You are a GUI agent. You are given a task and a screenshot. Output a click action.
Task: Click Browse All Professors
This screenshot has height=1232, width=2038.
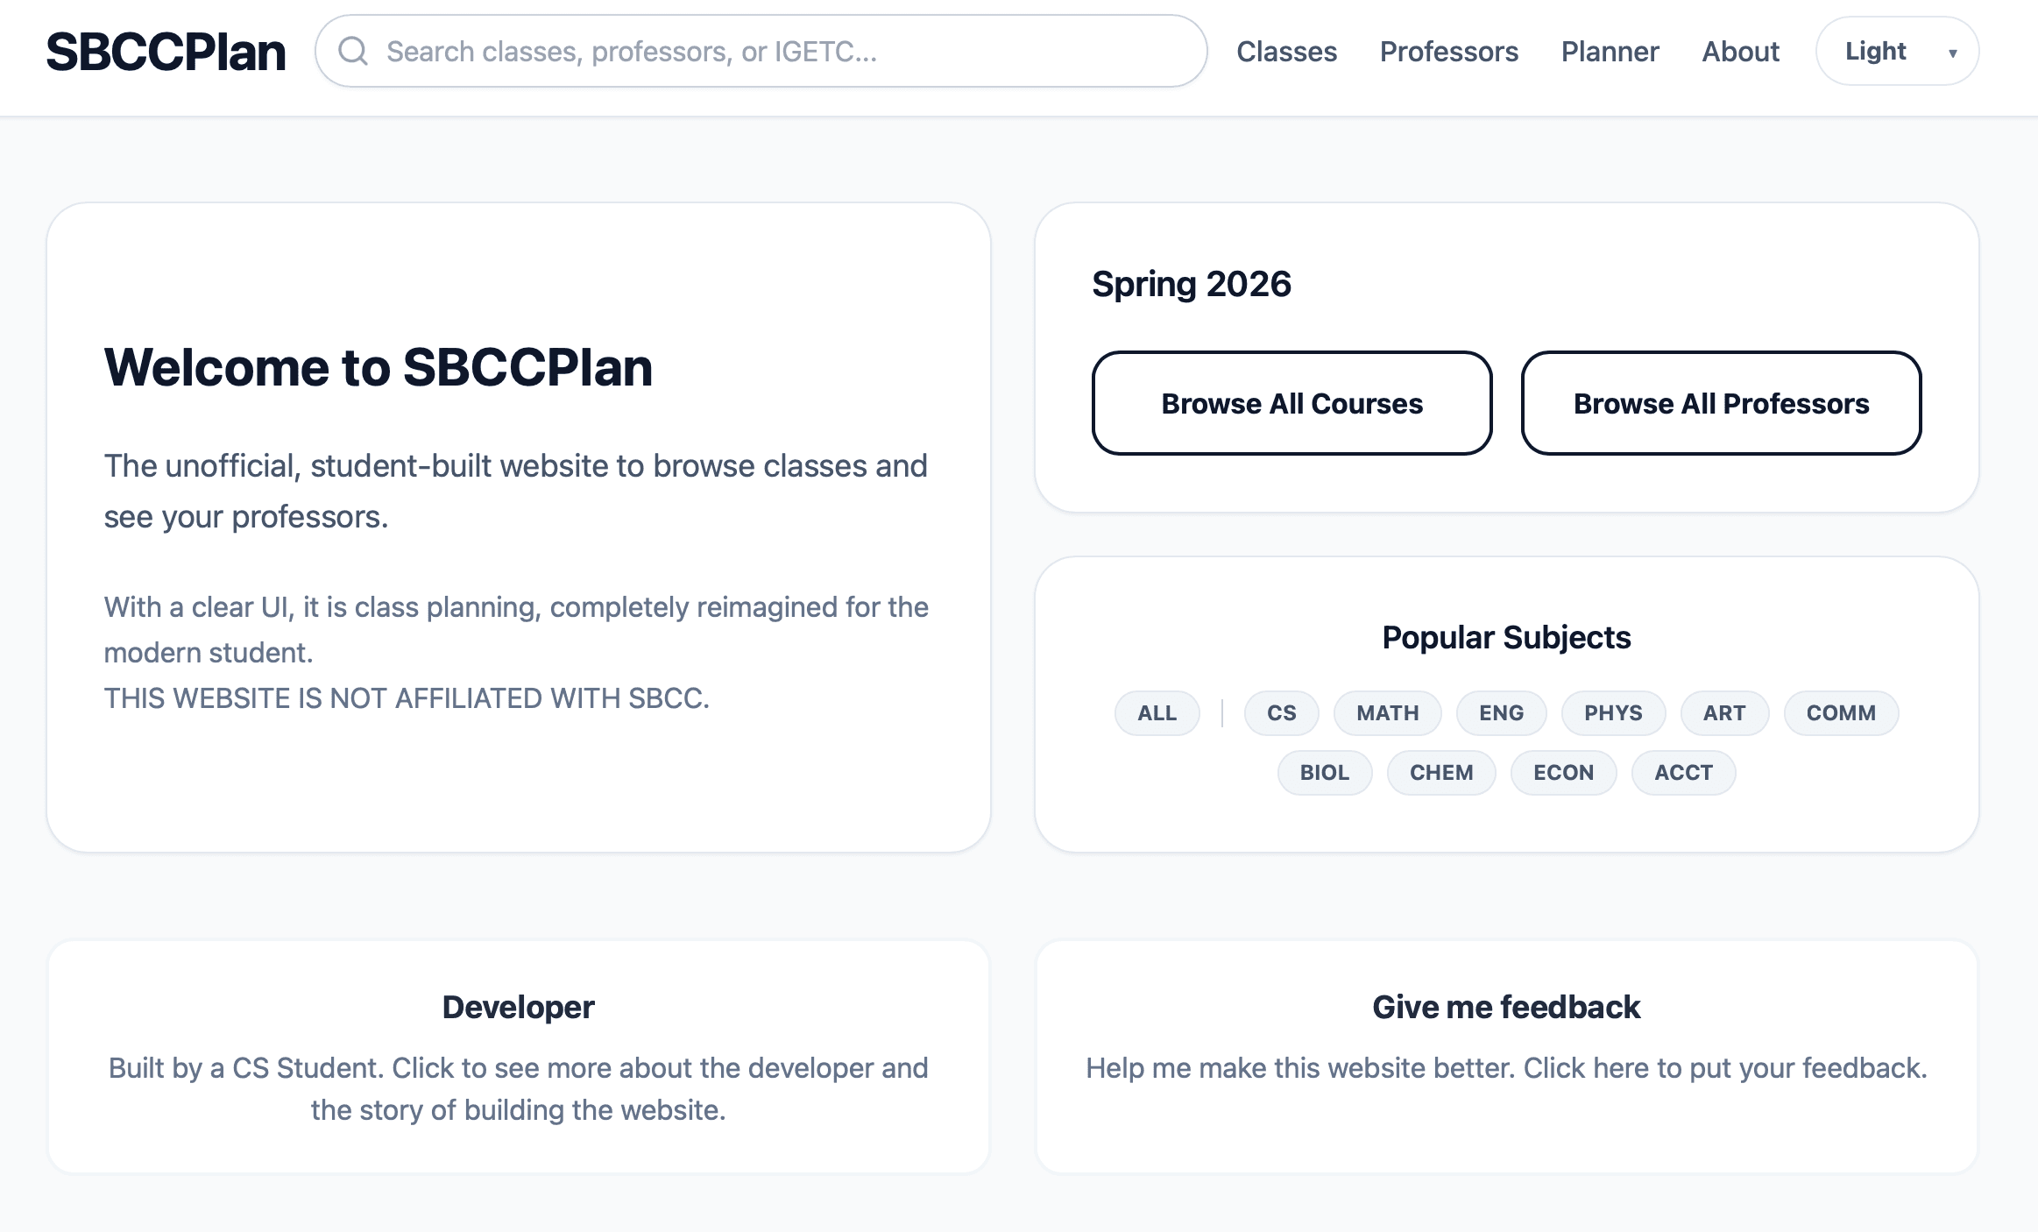pos(1721,403)
